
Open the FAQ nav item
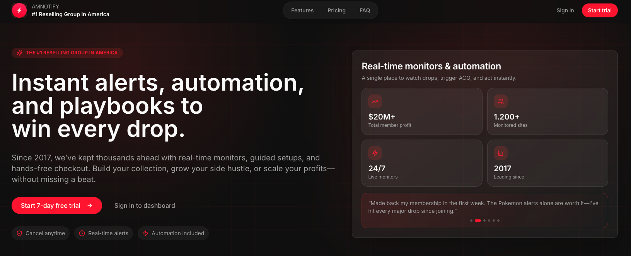click(x=365, y=10)
